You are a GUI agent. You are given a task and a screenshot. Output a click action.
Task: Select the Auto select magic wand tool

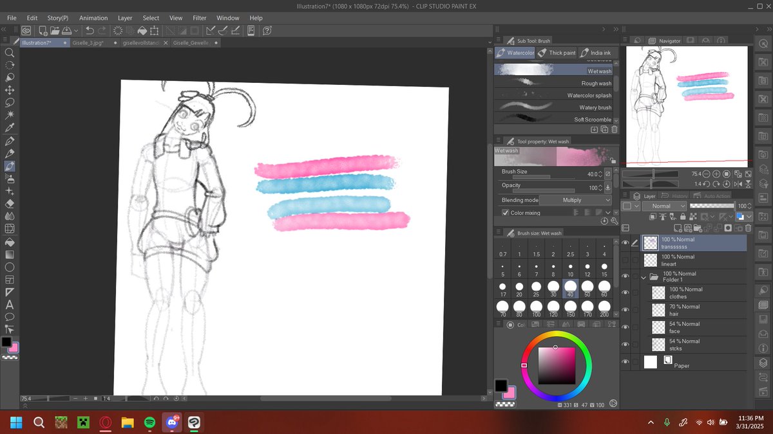[x=10, y=115]
